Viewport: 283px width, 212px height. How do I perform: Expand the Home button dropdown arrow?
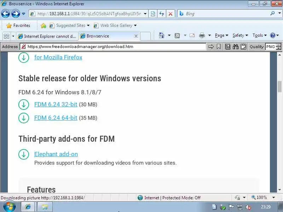pos(169,35)
